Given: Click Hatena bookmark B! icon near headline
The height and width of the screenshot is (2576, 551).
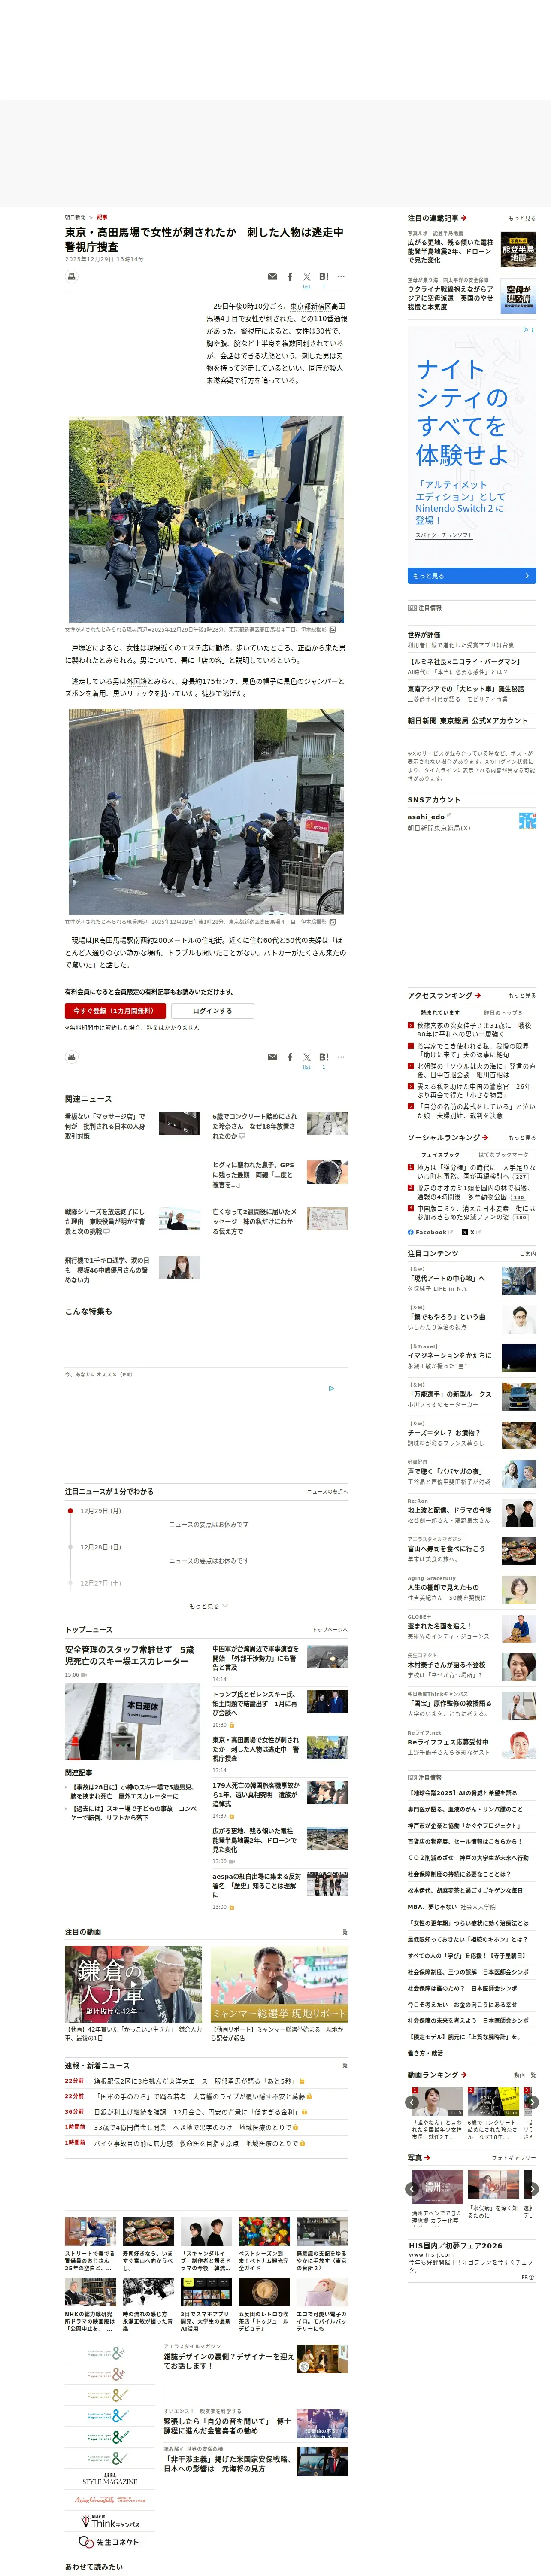Looking at the screenshot, I should [x=324, y=277].
